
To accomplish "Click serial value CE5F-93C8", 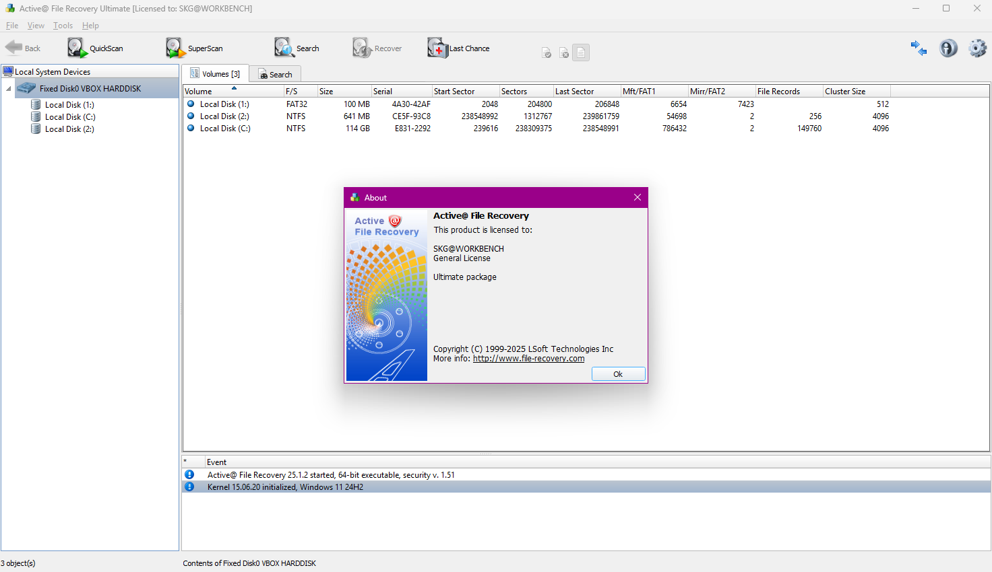I will coord(411,116).
